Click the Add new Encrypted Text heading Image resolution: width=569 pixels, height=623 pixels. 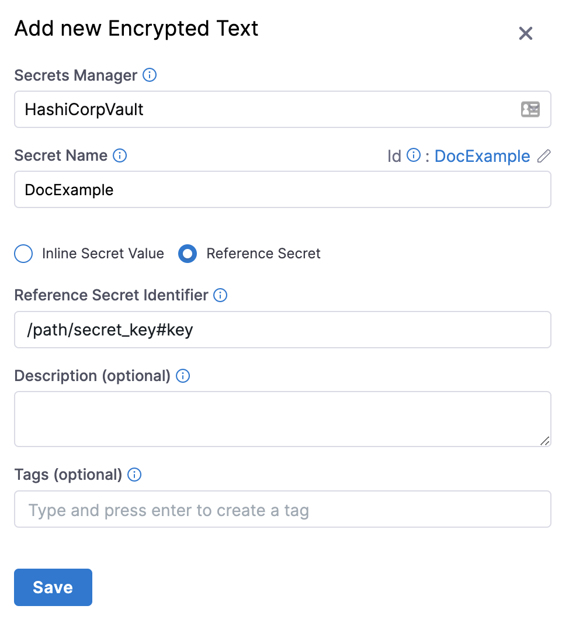point(136,28)
